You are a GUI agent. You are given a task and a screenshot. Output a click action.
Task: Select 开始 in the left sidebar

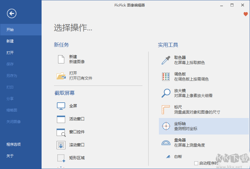(x=10, y=29)
